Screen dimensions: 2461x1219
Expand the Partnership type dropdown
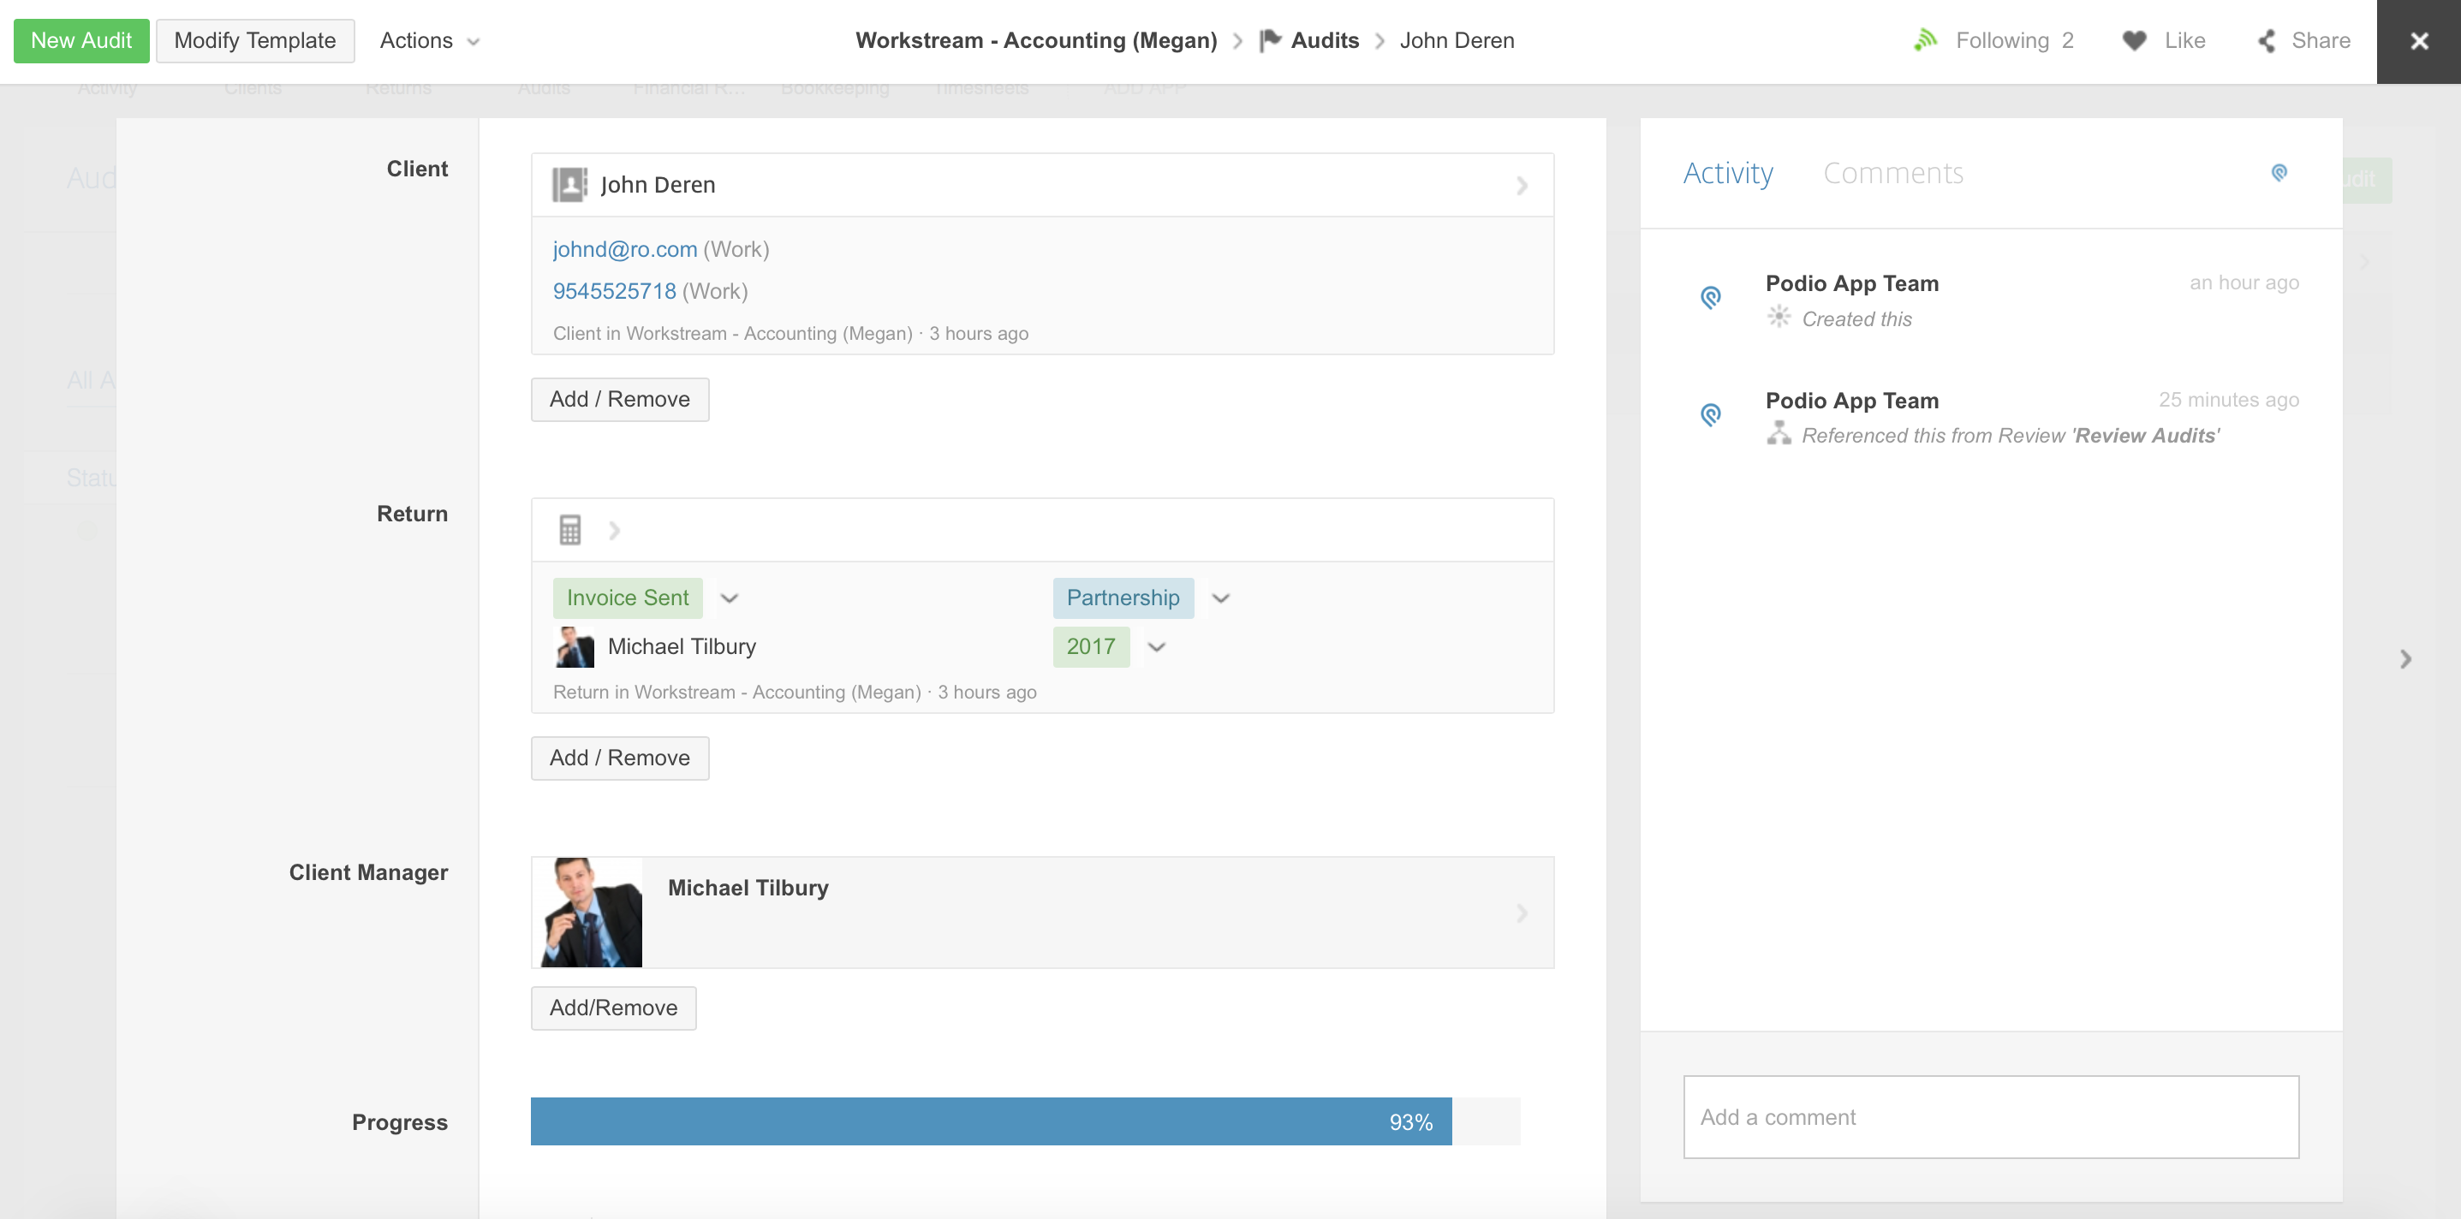(x=1220, y=598)
